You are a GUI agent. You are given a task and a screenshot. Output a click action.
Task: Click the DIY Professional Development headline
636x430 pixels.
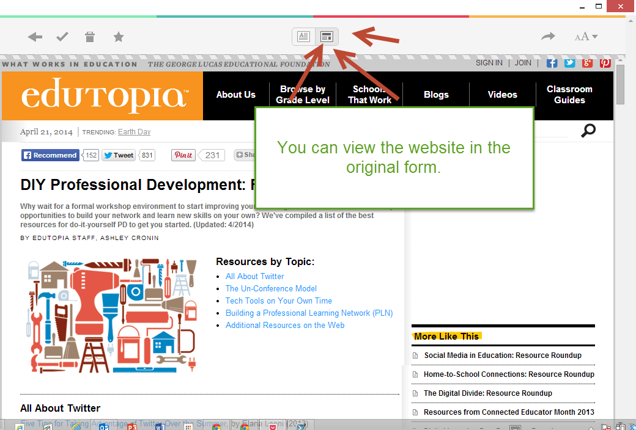point(138,185)
